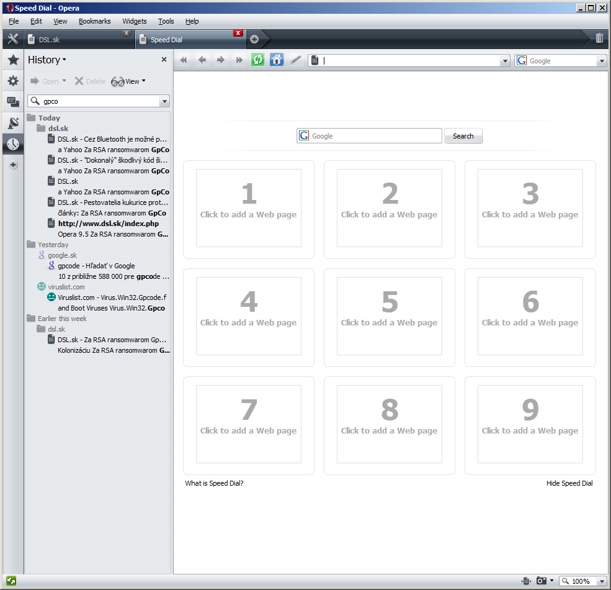This screenshot has height=590, width=611.
Task: Click the Delete button in History panel
Action: (90, 81)
